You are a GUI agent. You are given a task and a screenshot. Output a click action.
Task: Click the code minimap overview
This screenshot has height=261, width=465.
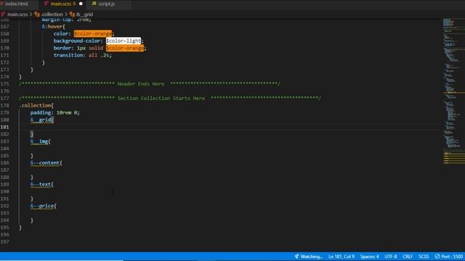point(453,92)
